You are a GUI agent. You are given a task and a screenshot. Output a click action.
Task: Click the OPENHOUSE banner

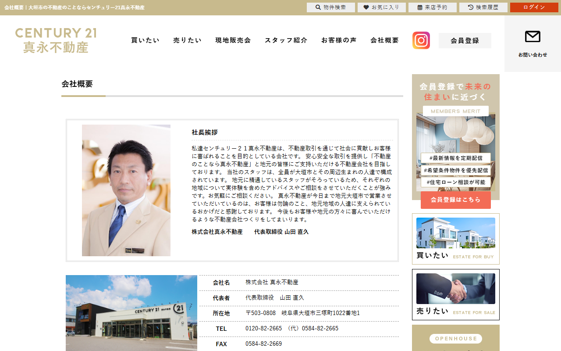click(456, 338)
